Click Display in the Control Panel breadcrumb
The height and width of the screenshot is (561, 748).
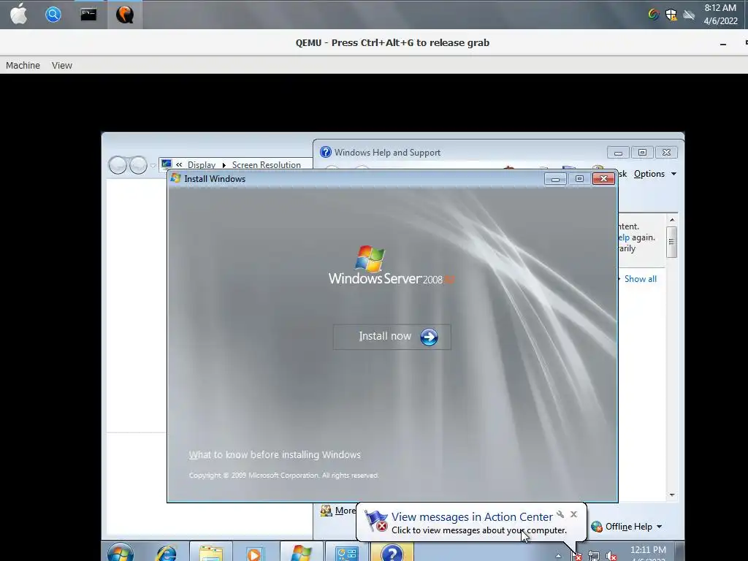[x=202, y=164]
